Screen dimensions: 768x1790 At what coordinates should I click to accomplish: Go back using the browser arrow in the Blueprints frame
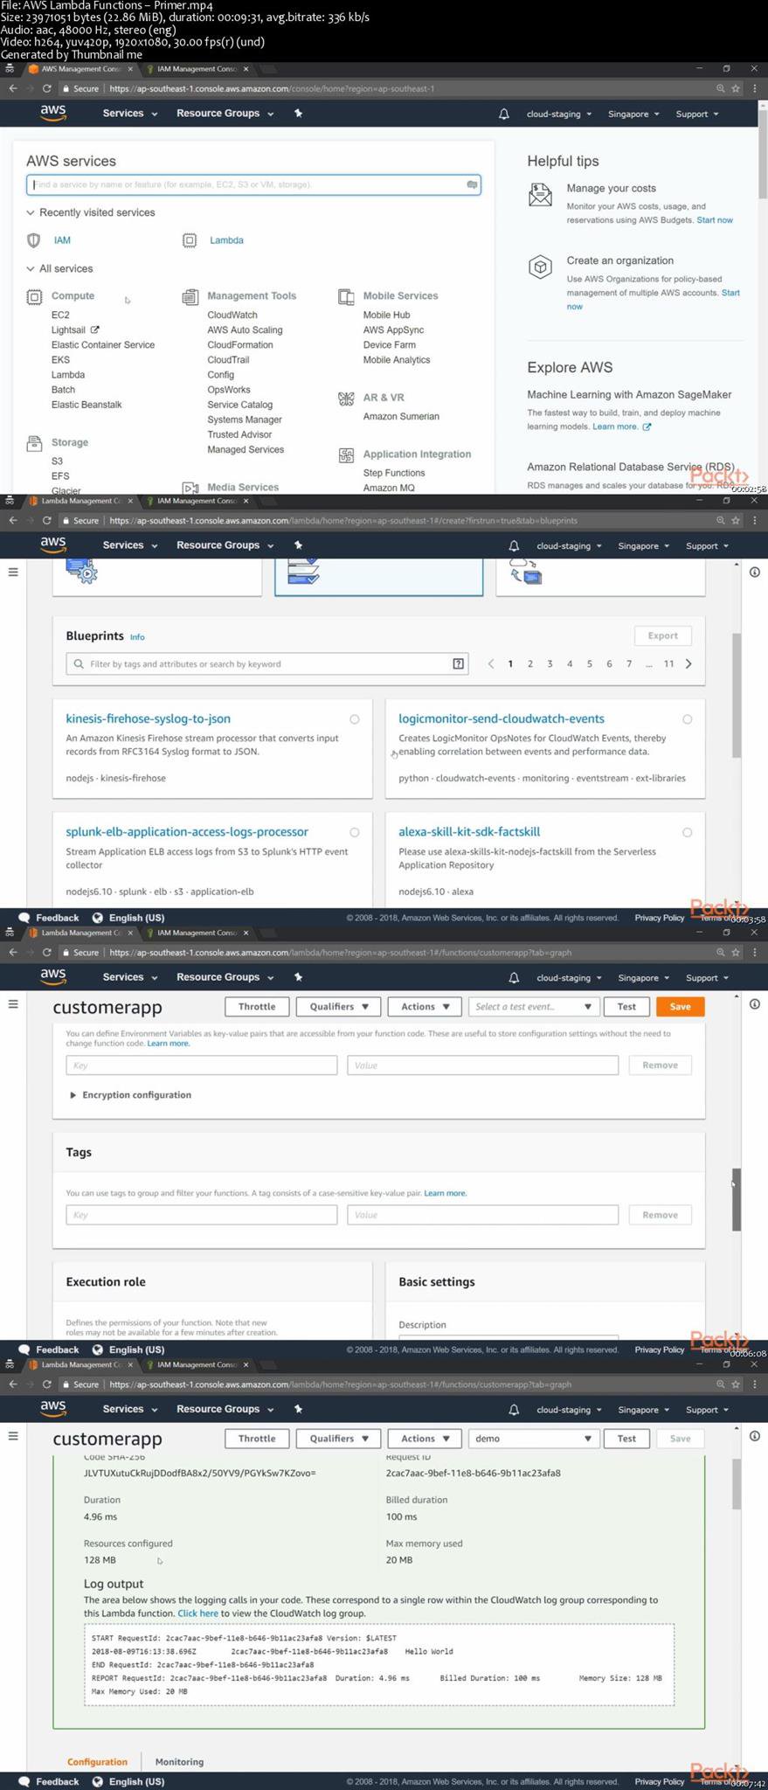pos(13,520)
